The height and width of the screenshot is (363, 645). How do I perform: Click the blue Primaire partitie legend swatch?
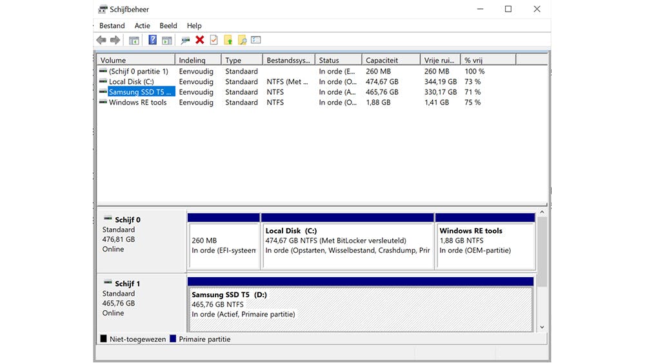(x=173, y=339)
